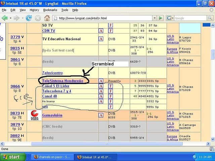Open frequency link 3779
Viewport: 215px width, 161px height.
(15, 37)
